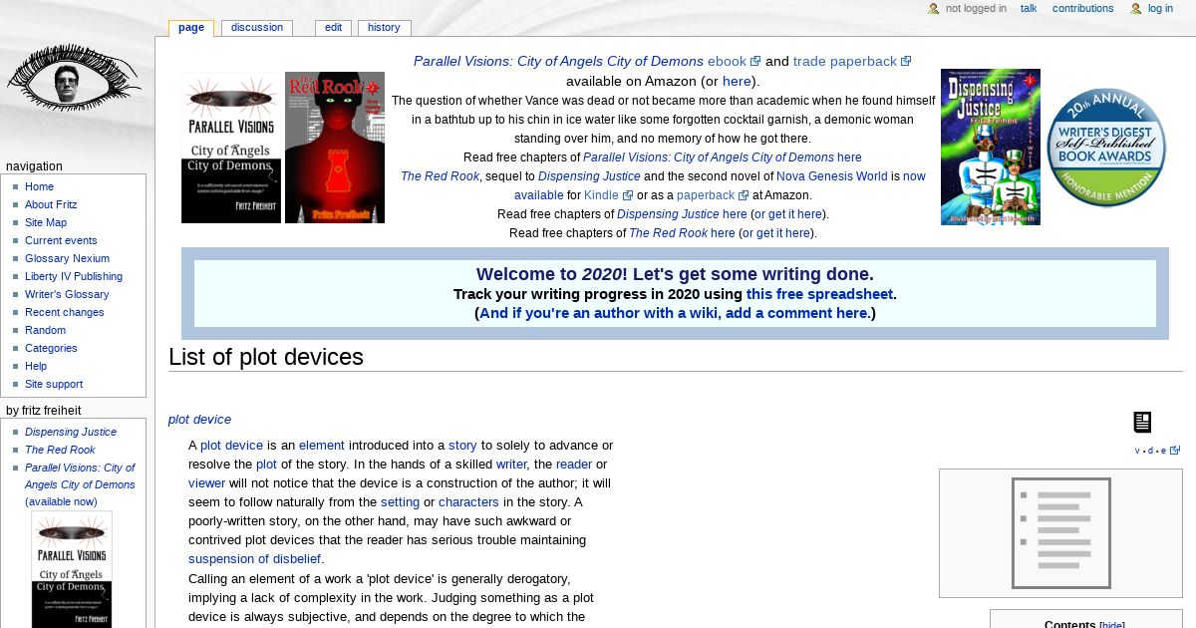Click the user icon beside log in
The image size is (1196, 628).
point(1135,8)
